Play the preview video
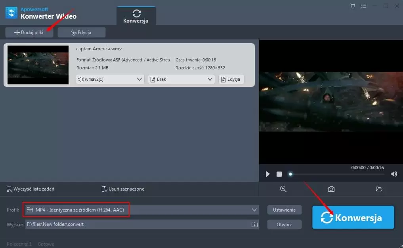The image size is (403, 248). click(x=267, y=174)
